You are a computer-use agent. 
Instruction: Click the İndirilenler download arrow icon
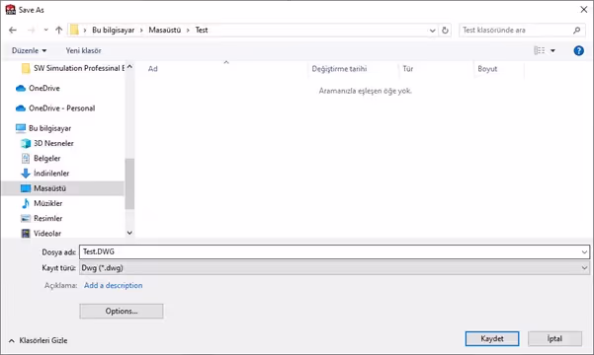click(26, 174)
